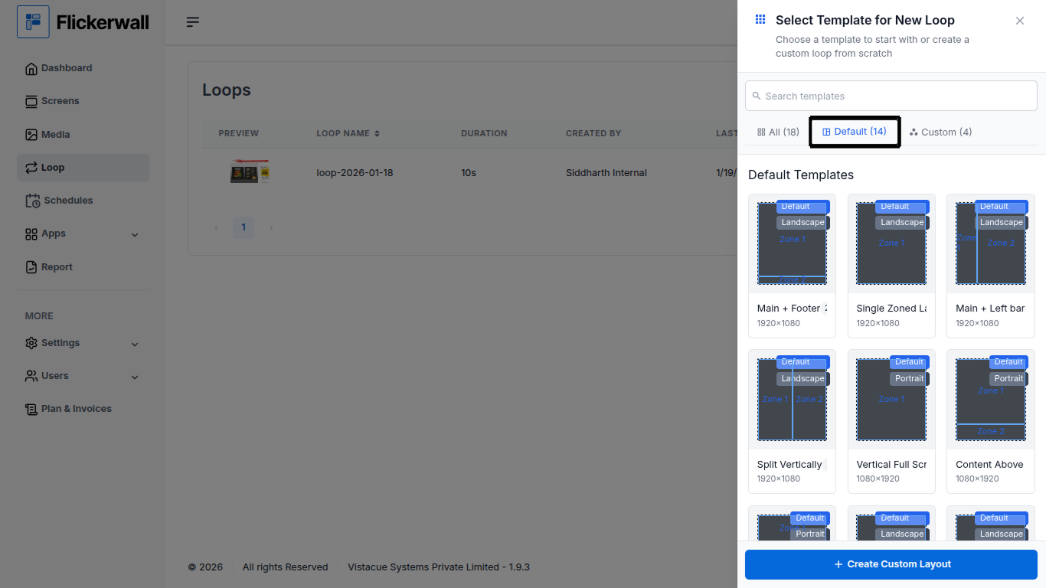Image resolution: width=1046 pixels, height=588 pixels.
Task: Click the loop-2026-01-18 name cell
Action: tap(355, 173)
